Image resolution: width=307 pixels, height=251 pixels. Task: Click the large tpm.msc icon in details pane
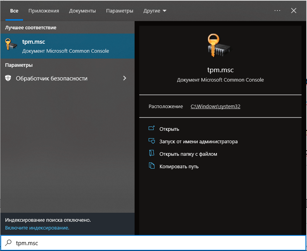click(219, 45)
